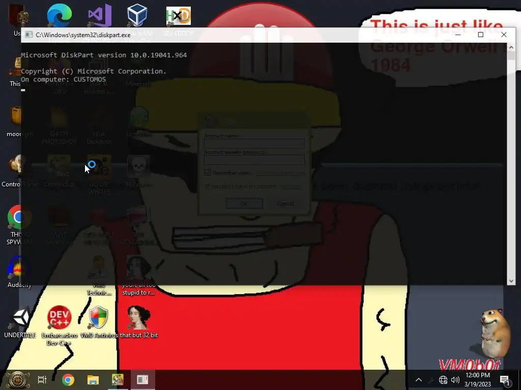Click the 'VM0 Technic...' icon label
The height and width of the screenshot is (390, 521).
(99, 288)
